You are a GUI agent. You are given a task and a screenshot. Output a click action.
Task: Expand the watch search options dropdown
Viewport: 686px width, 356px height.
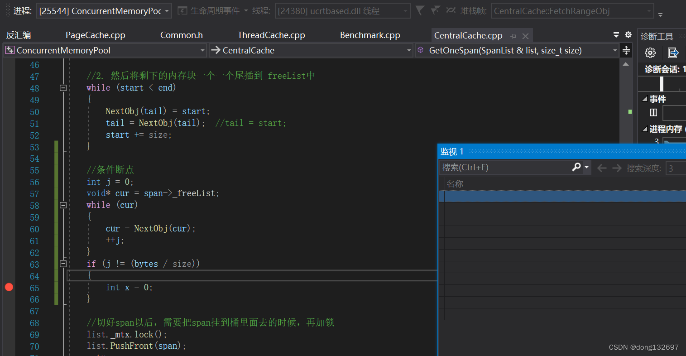pos(586,167)
